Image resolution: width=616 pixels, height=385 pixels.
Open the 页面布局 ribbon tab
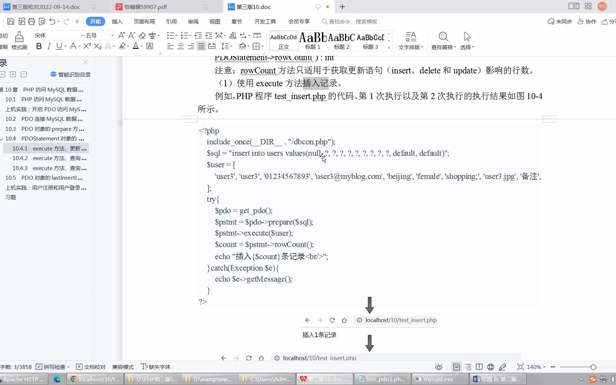click(x=144, y=21)
